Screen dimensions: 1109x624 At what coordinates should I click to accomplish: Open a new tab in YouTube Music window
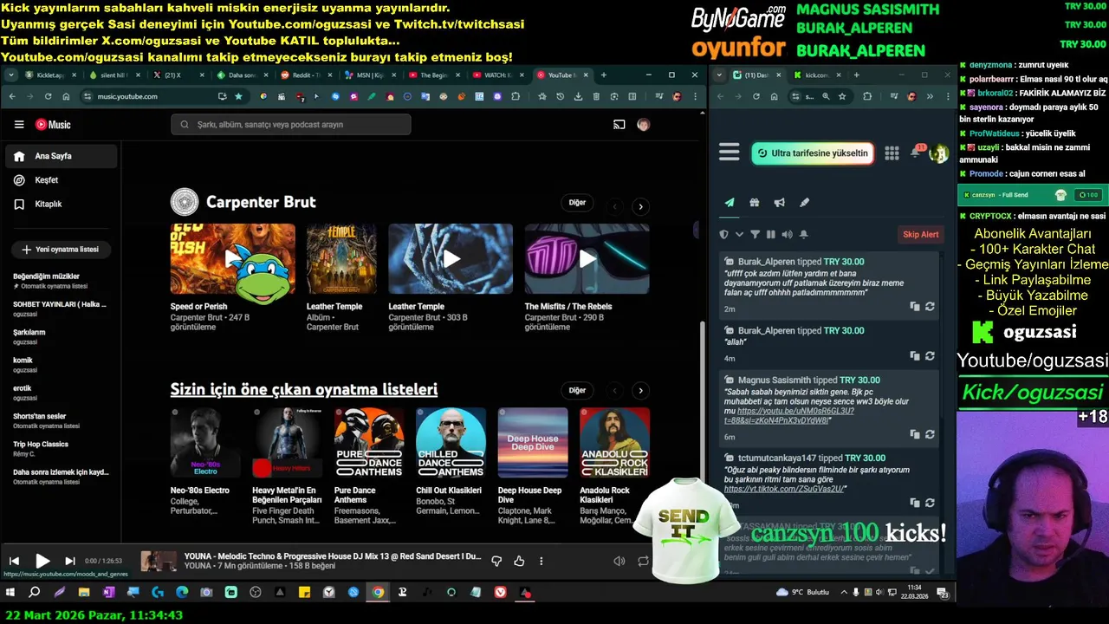pos(604,75)
